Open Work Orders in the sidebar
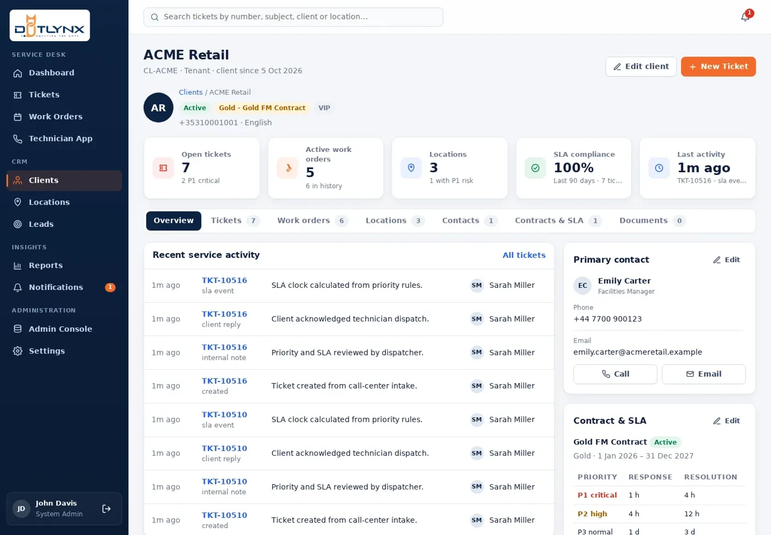This screenshot has height=535, width=771. point(64,117)
